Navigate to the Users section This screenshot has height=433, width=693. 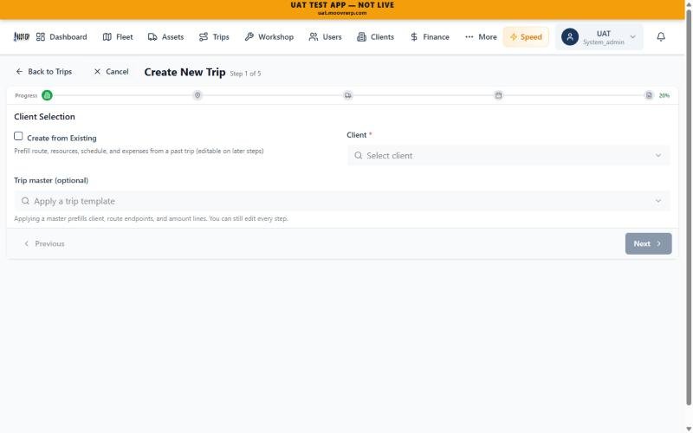pos(325,37)
